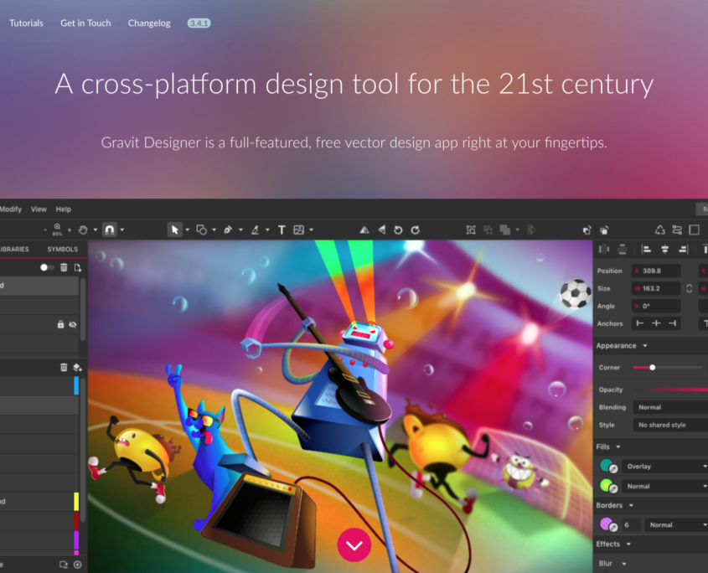Open the Style 'No shared style' dropdown
Viewport: 708px width, 573px height.
click(x=670, y=425)
